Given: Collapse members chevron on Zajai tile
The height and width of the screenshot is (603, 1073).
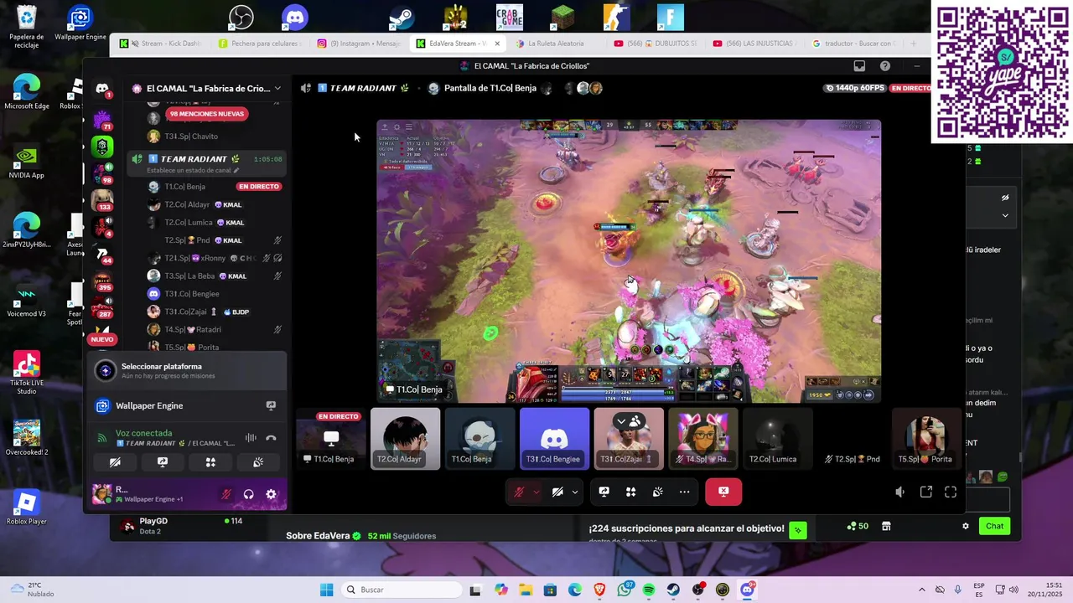Looking at the screenshot, I should [x=622, y=420].
